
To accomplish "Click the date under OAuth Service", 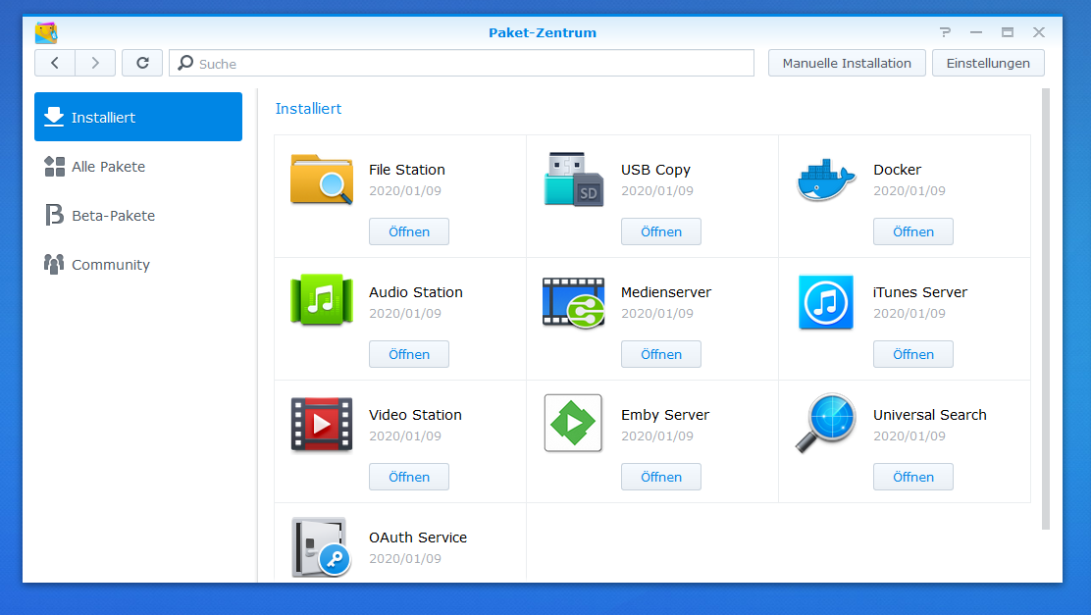I will (405, 559).
